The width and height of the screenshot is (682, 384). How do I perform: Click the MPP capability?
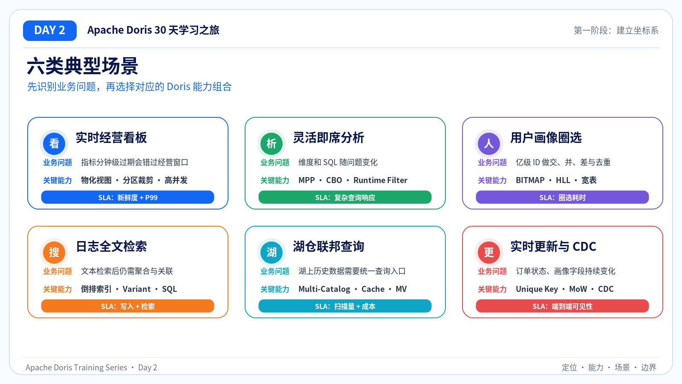click(307, 180)
